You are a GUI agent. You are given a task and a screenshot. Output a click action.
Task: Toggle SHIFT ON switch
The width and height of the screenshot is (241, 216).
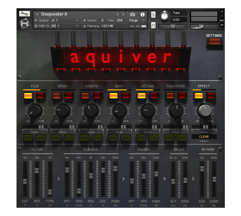[113, 96]
